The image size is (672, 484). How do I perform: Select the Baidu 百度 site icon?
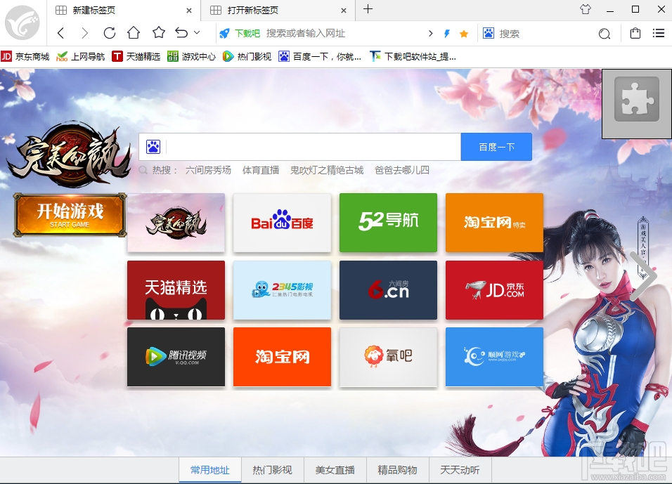coord(282,223)
